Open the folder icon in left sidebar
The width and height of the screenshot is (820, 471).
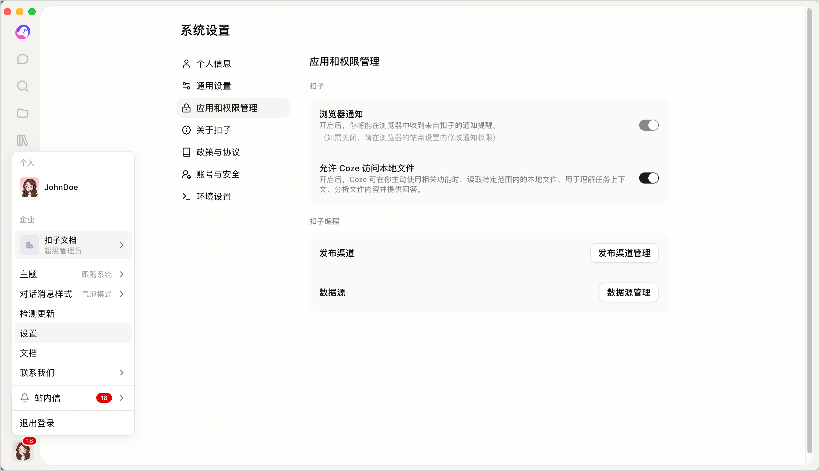[x=23, y=113]
